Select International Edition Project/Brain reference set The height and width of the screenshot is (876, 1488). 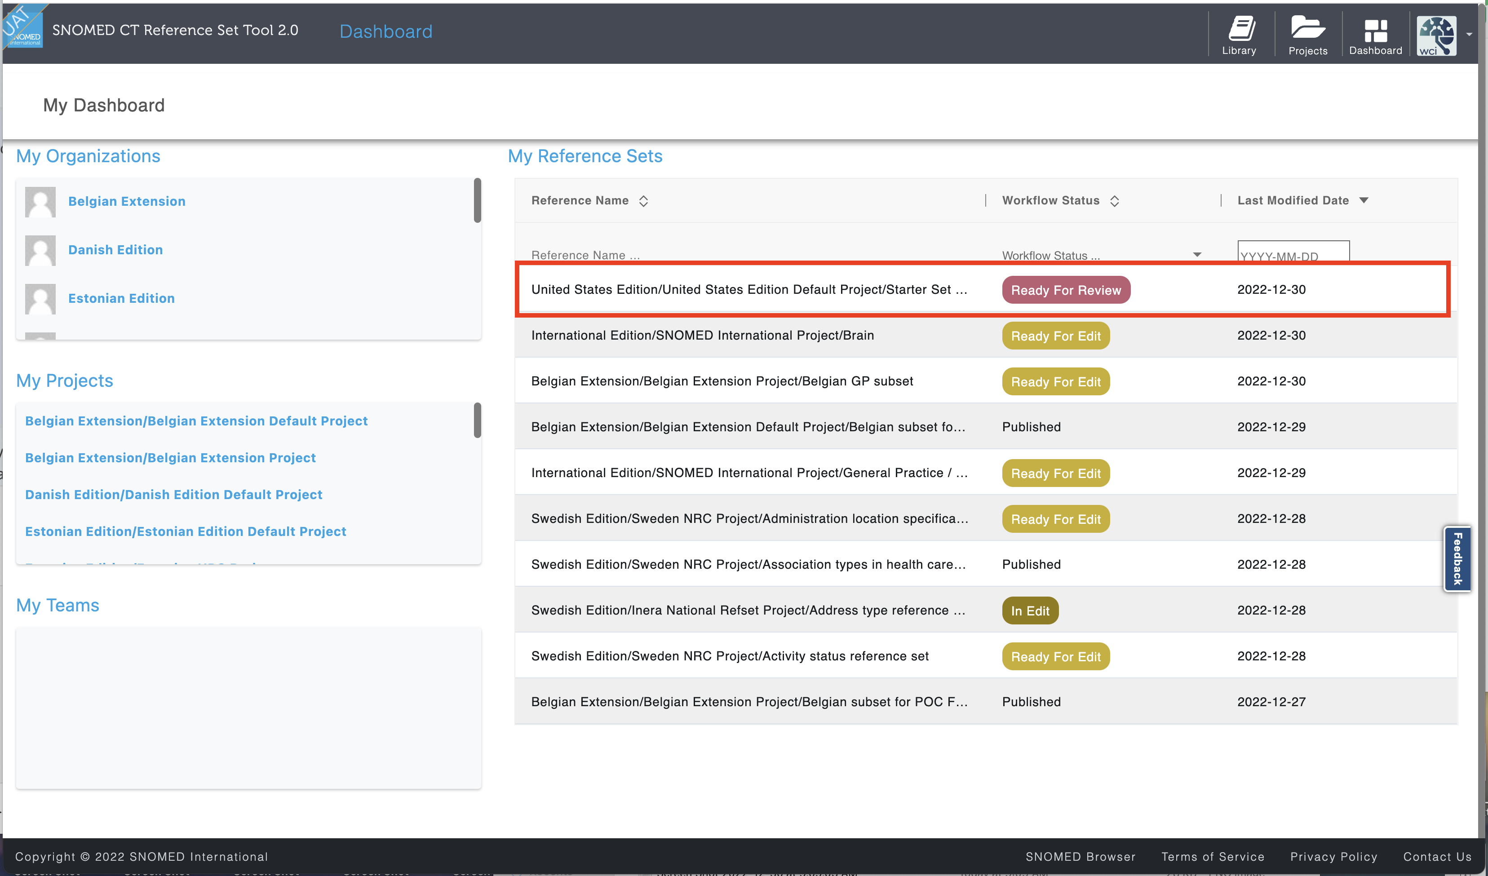coord(986,335)
